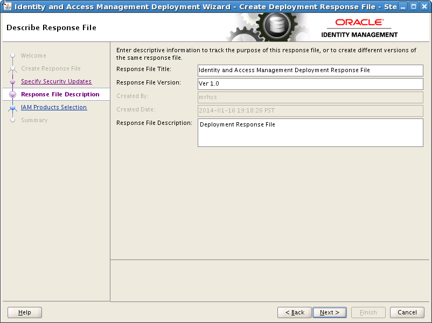The height and width of the screenshot is (323, 432).
Task: Click the disabled Welcome step
Action: [x=33, y=55]
